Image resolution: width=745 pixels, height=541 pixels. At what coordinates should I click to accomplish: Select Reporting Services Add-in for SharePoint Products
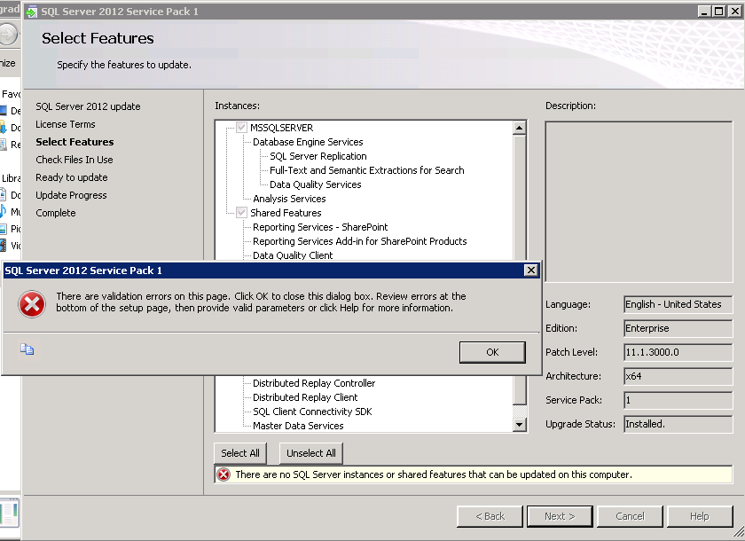coord(360,241)
